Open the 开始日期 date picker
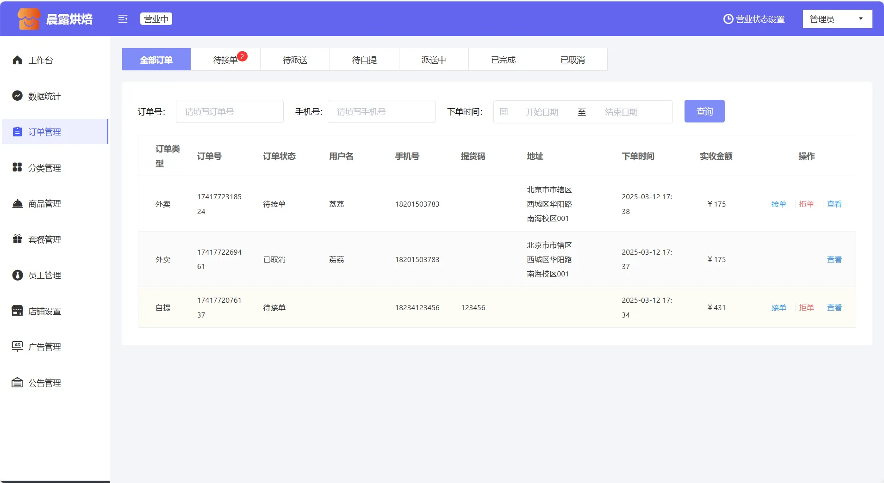Screen dimensions: 884x483 542,112
